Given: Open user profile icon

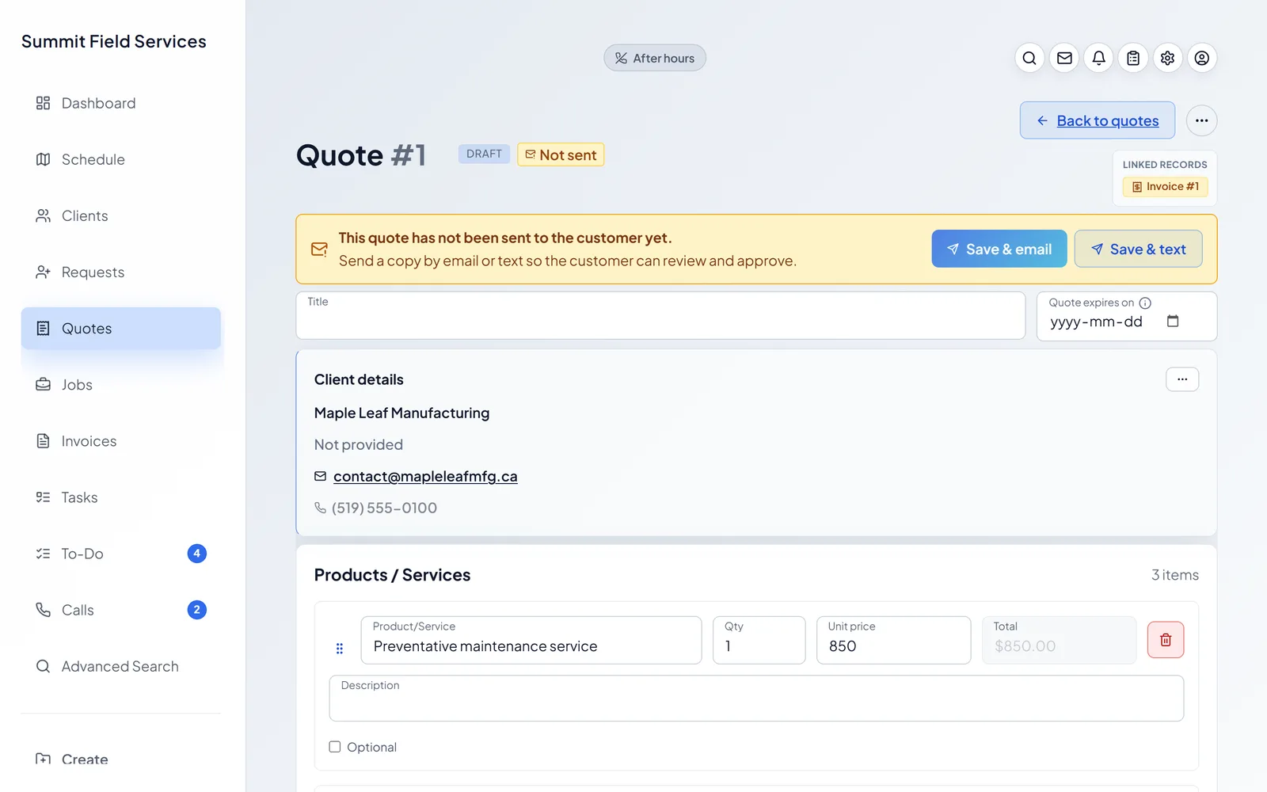Looking at the screenshot, I should [x=1202, y=58].
